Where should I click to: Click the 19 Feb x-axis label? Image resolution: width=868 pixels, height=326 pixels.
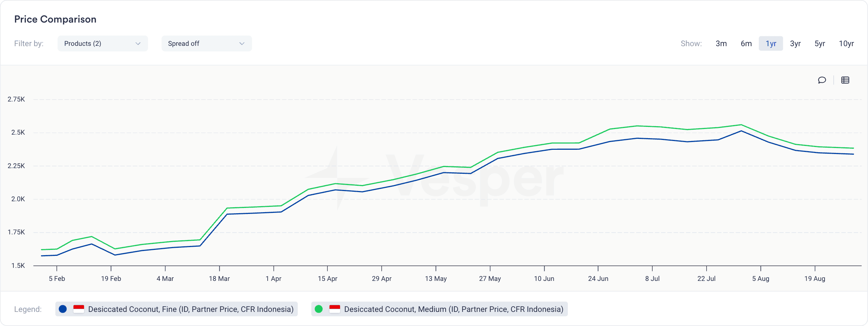[111, 278]
